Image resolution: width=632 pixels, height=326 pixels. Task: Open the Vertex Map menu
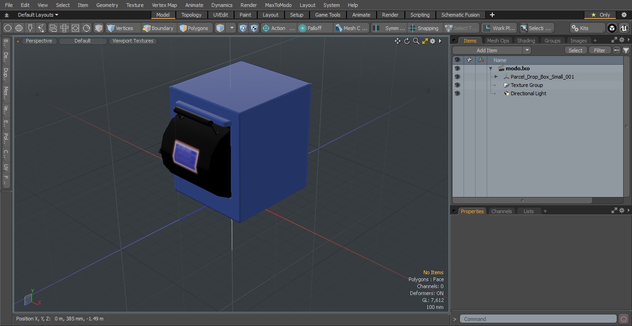tap(164, 5)
